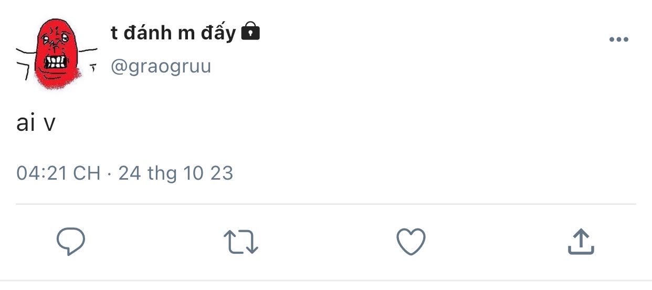Retweet the post using the arrows icon

point(241,242)
